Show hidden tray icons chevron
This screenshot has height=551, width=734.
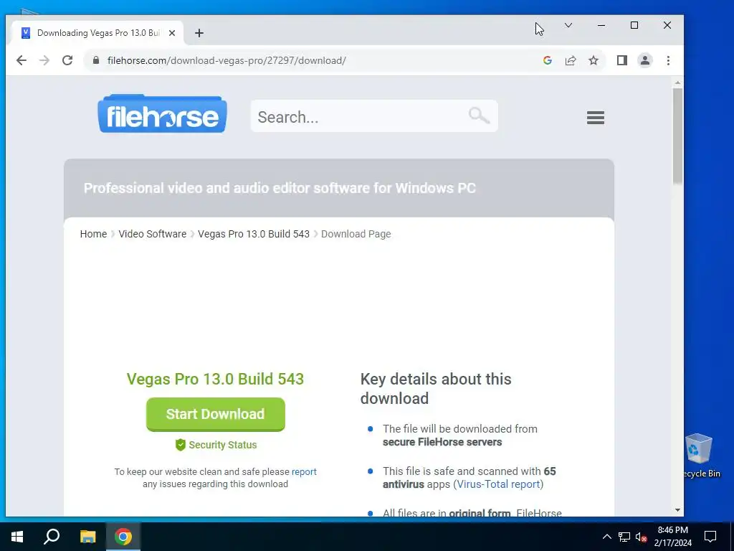[606, 537]
